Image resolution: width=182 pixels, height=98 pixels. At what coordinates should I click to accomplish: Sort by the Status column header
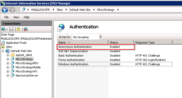pyautogui.click(x=121, y=42)
